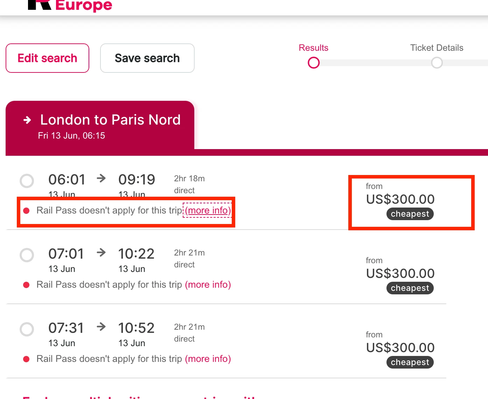Image resolution: width=488 pixels, height=399 pixels.
Task: Click the Save search button
Action: (x=147, y=58)
